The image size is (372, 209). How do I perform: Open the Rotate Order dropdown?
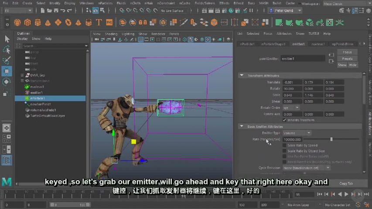291,108
